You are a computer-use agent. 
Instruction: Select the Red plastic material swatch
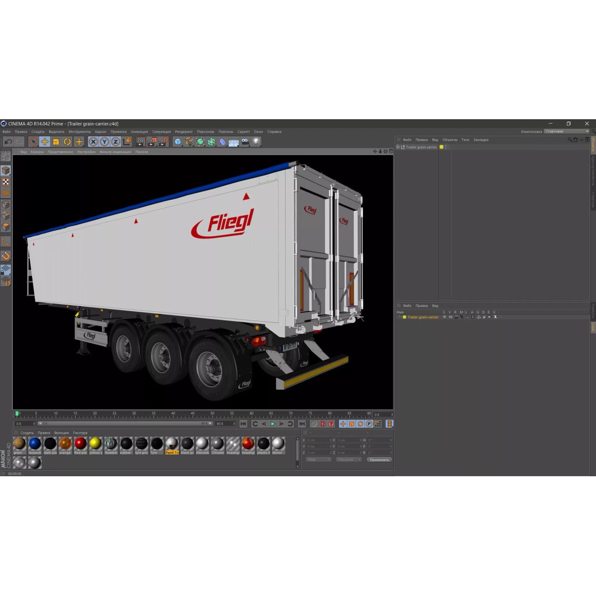80,445
